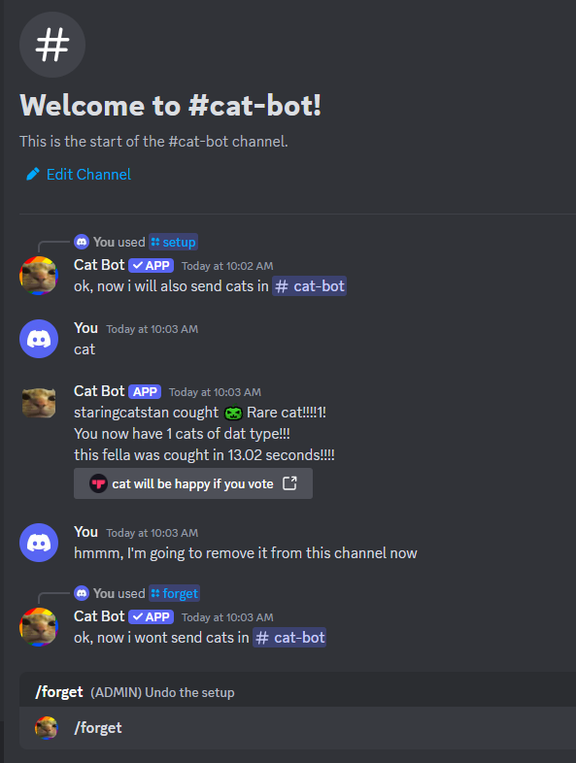The image size is (576, 763).
Task: Follow the #cat-bot mention in the forget reply
Action: pos(289,638)
